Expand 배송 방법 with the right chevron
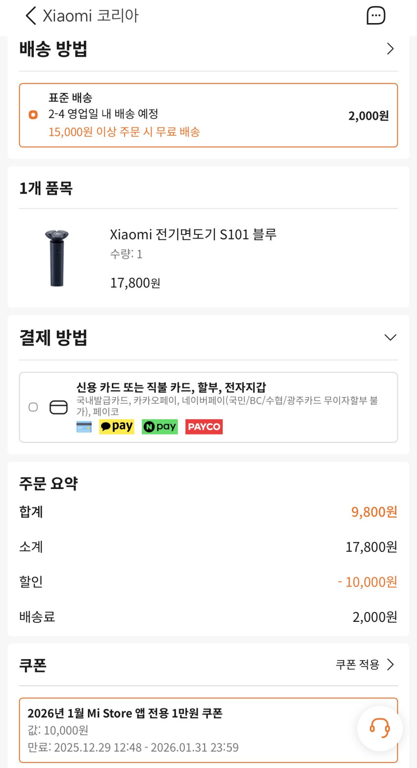 click(390, 49)
